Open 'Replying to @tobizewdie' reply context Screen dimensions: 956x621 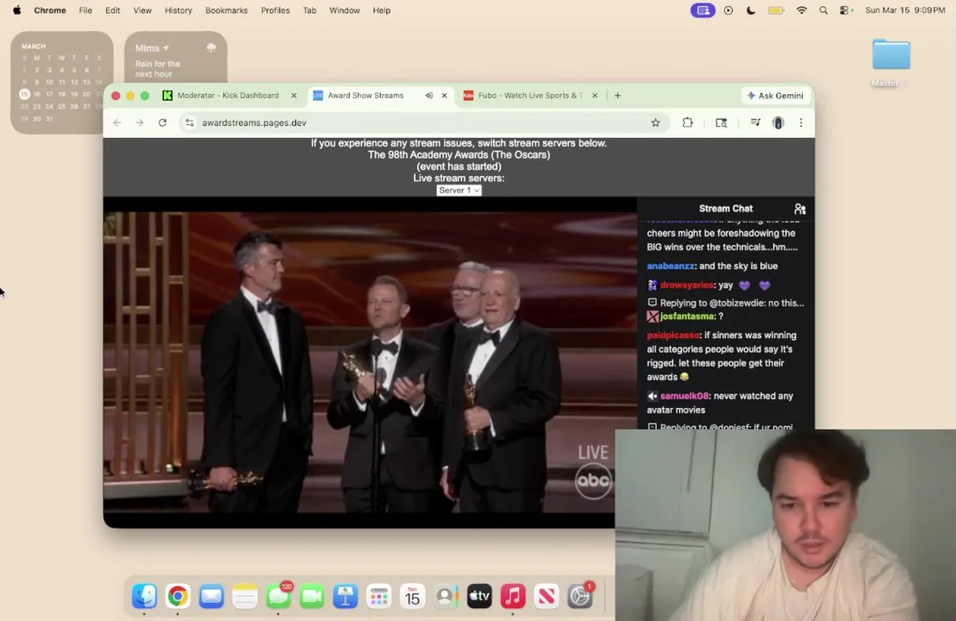(726, 303)
